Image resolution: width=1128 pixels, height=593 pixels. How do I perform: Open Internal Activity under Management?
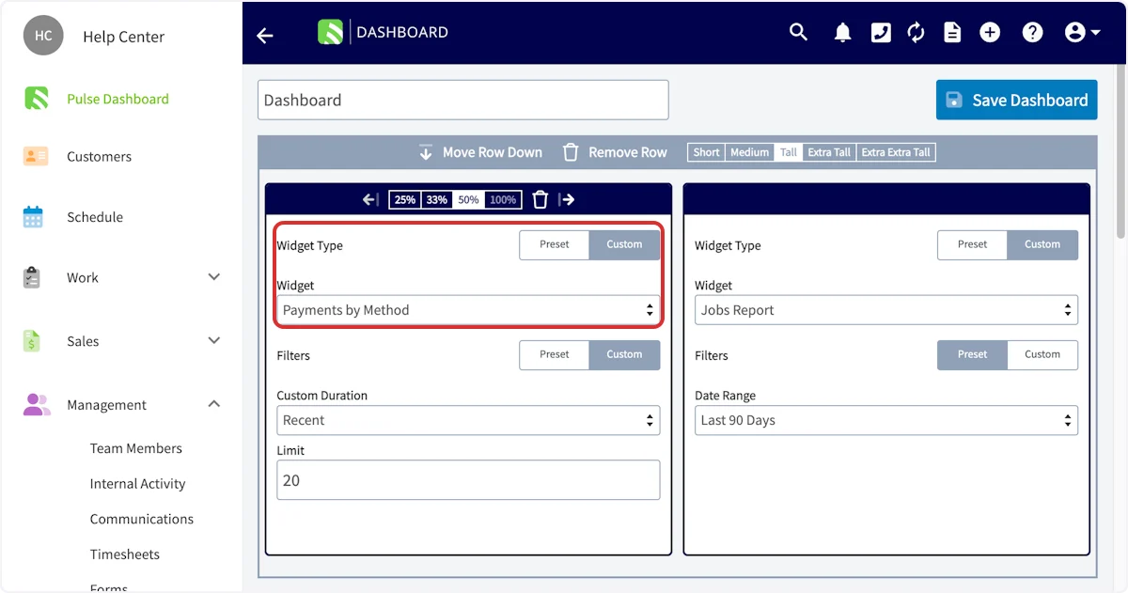pyautogui.click(x=138, y=484)
